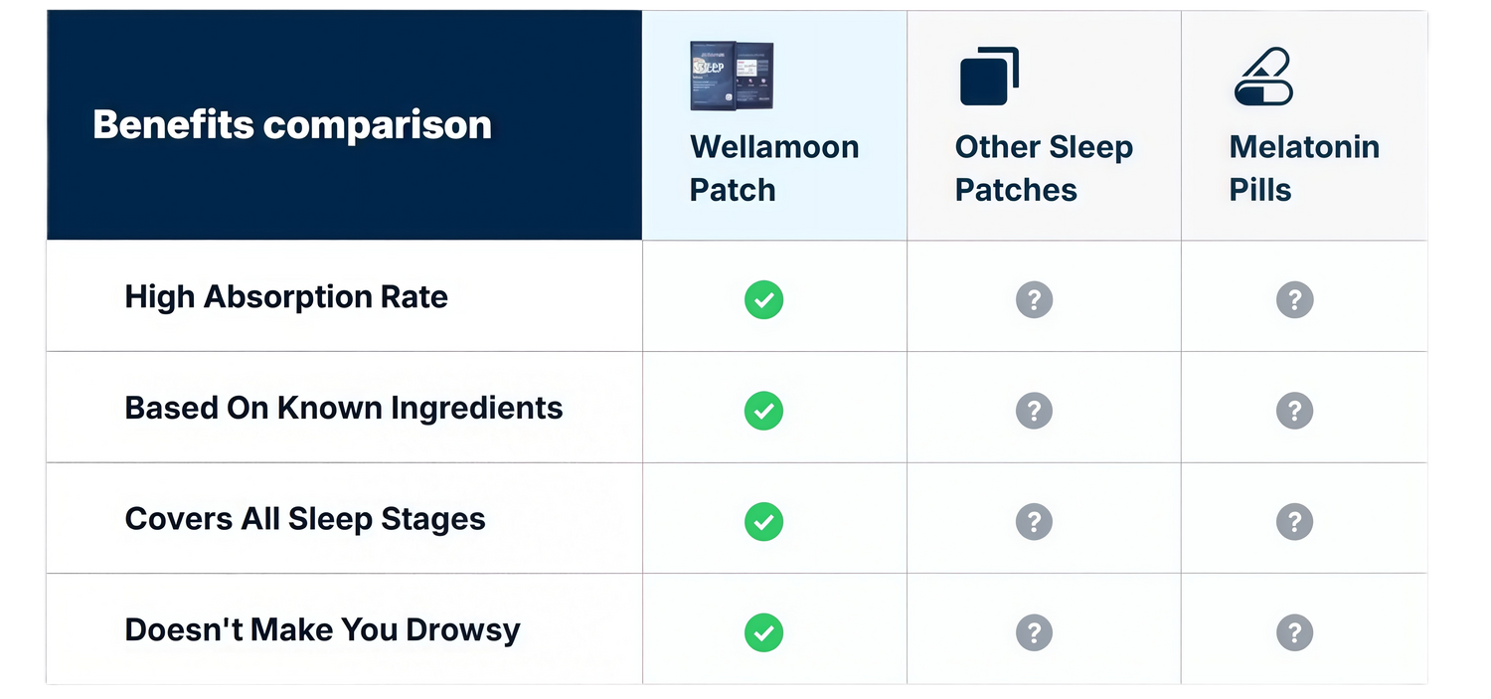Screen dimensions: 1491x699
Task: Click Melatonin Pills question mark, Sleep Stages row
Action: [1294, 521]
